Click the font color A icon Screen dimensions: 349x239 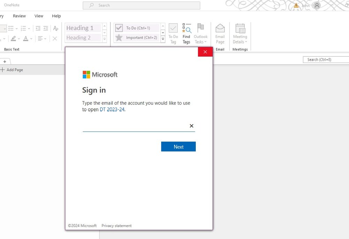(26, 39)
